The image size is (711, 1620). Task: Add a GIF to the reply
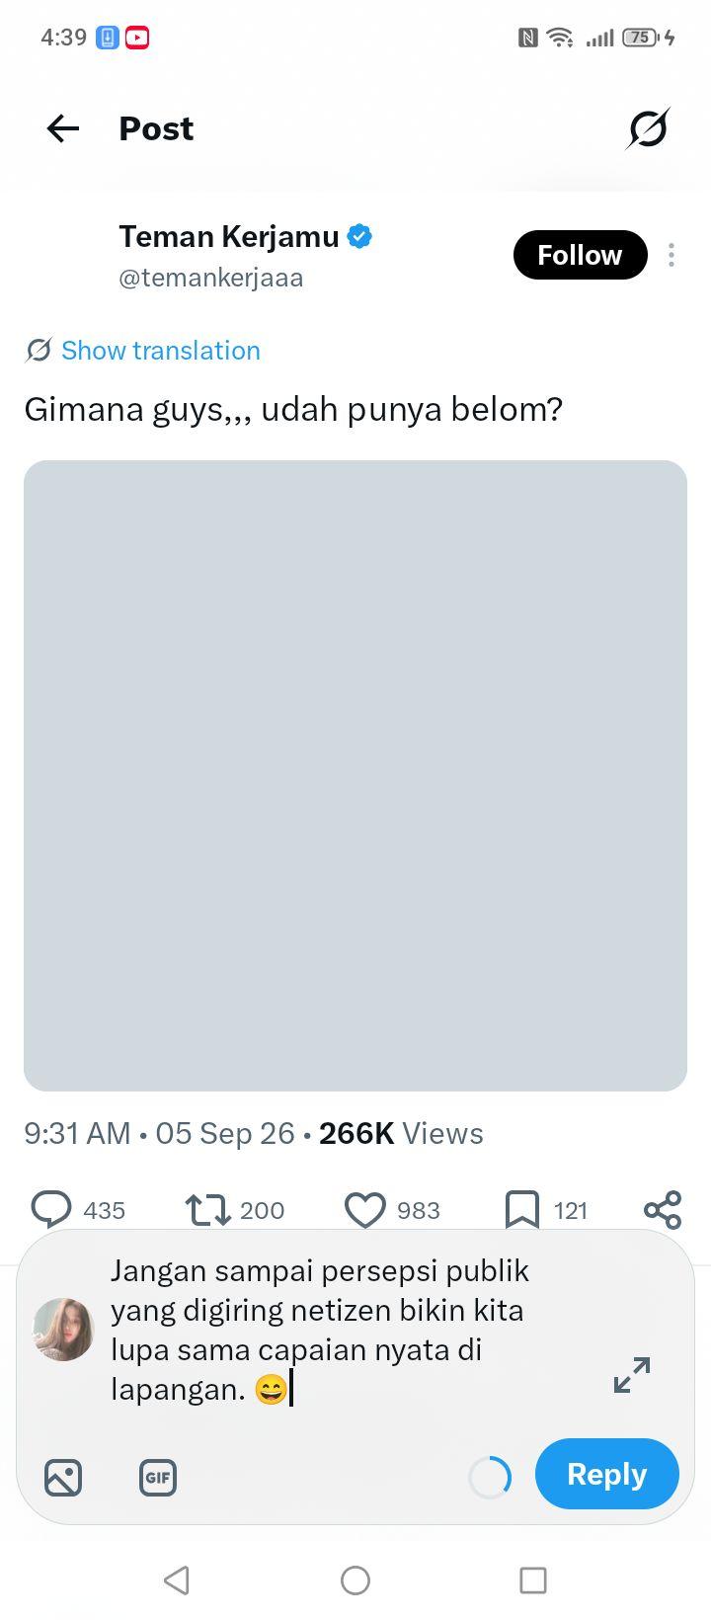coord(158,1478)
